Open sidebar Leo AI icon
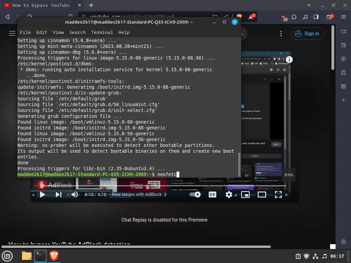The image size is (351, 263). [x=343, y=59]
